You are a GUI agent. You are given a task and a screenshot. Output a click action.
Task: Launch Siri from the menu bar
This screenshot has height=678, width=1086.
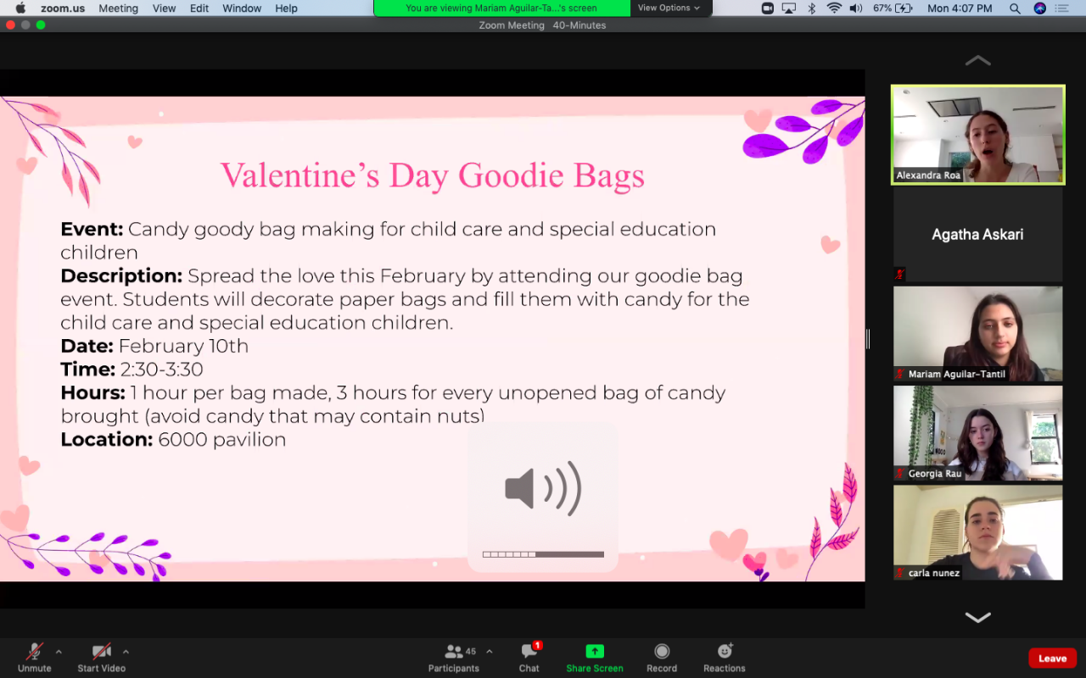(1040, 8)
